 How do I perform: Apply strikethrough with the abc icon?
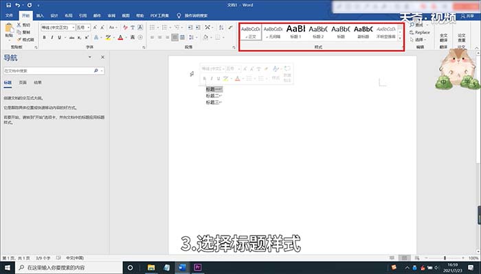click(x=71, y=37)
